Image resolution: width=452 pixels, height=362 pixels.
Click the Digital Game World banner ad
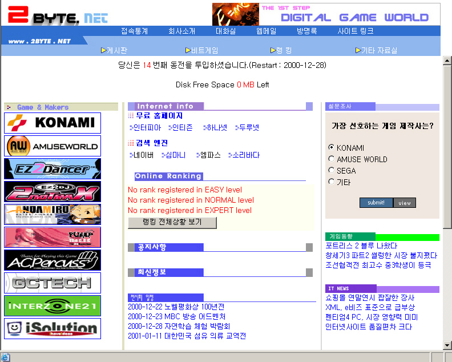coord(326,14)
